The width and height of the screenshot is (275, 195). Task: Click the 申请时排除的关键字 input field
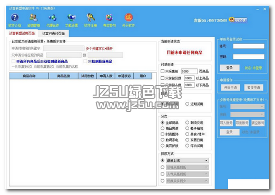64,48
